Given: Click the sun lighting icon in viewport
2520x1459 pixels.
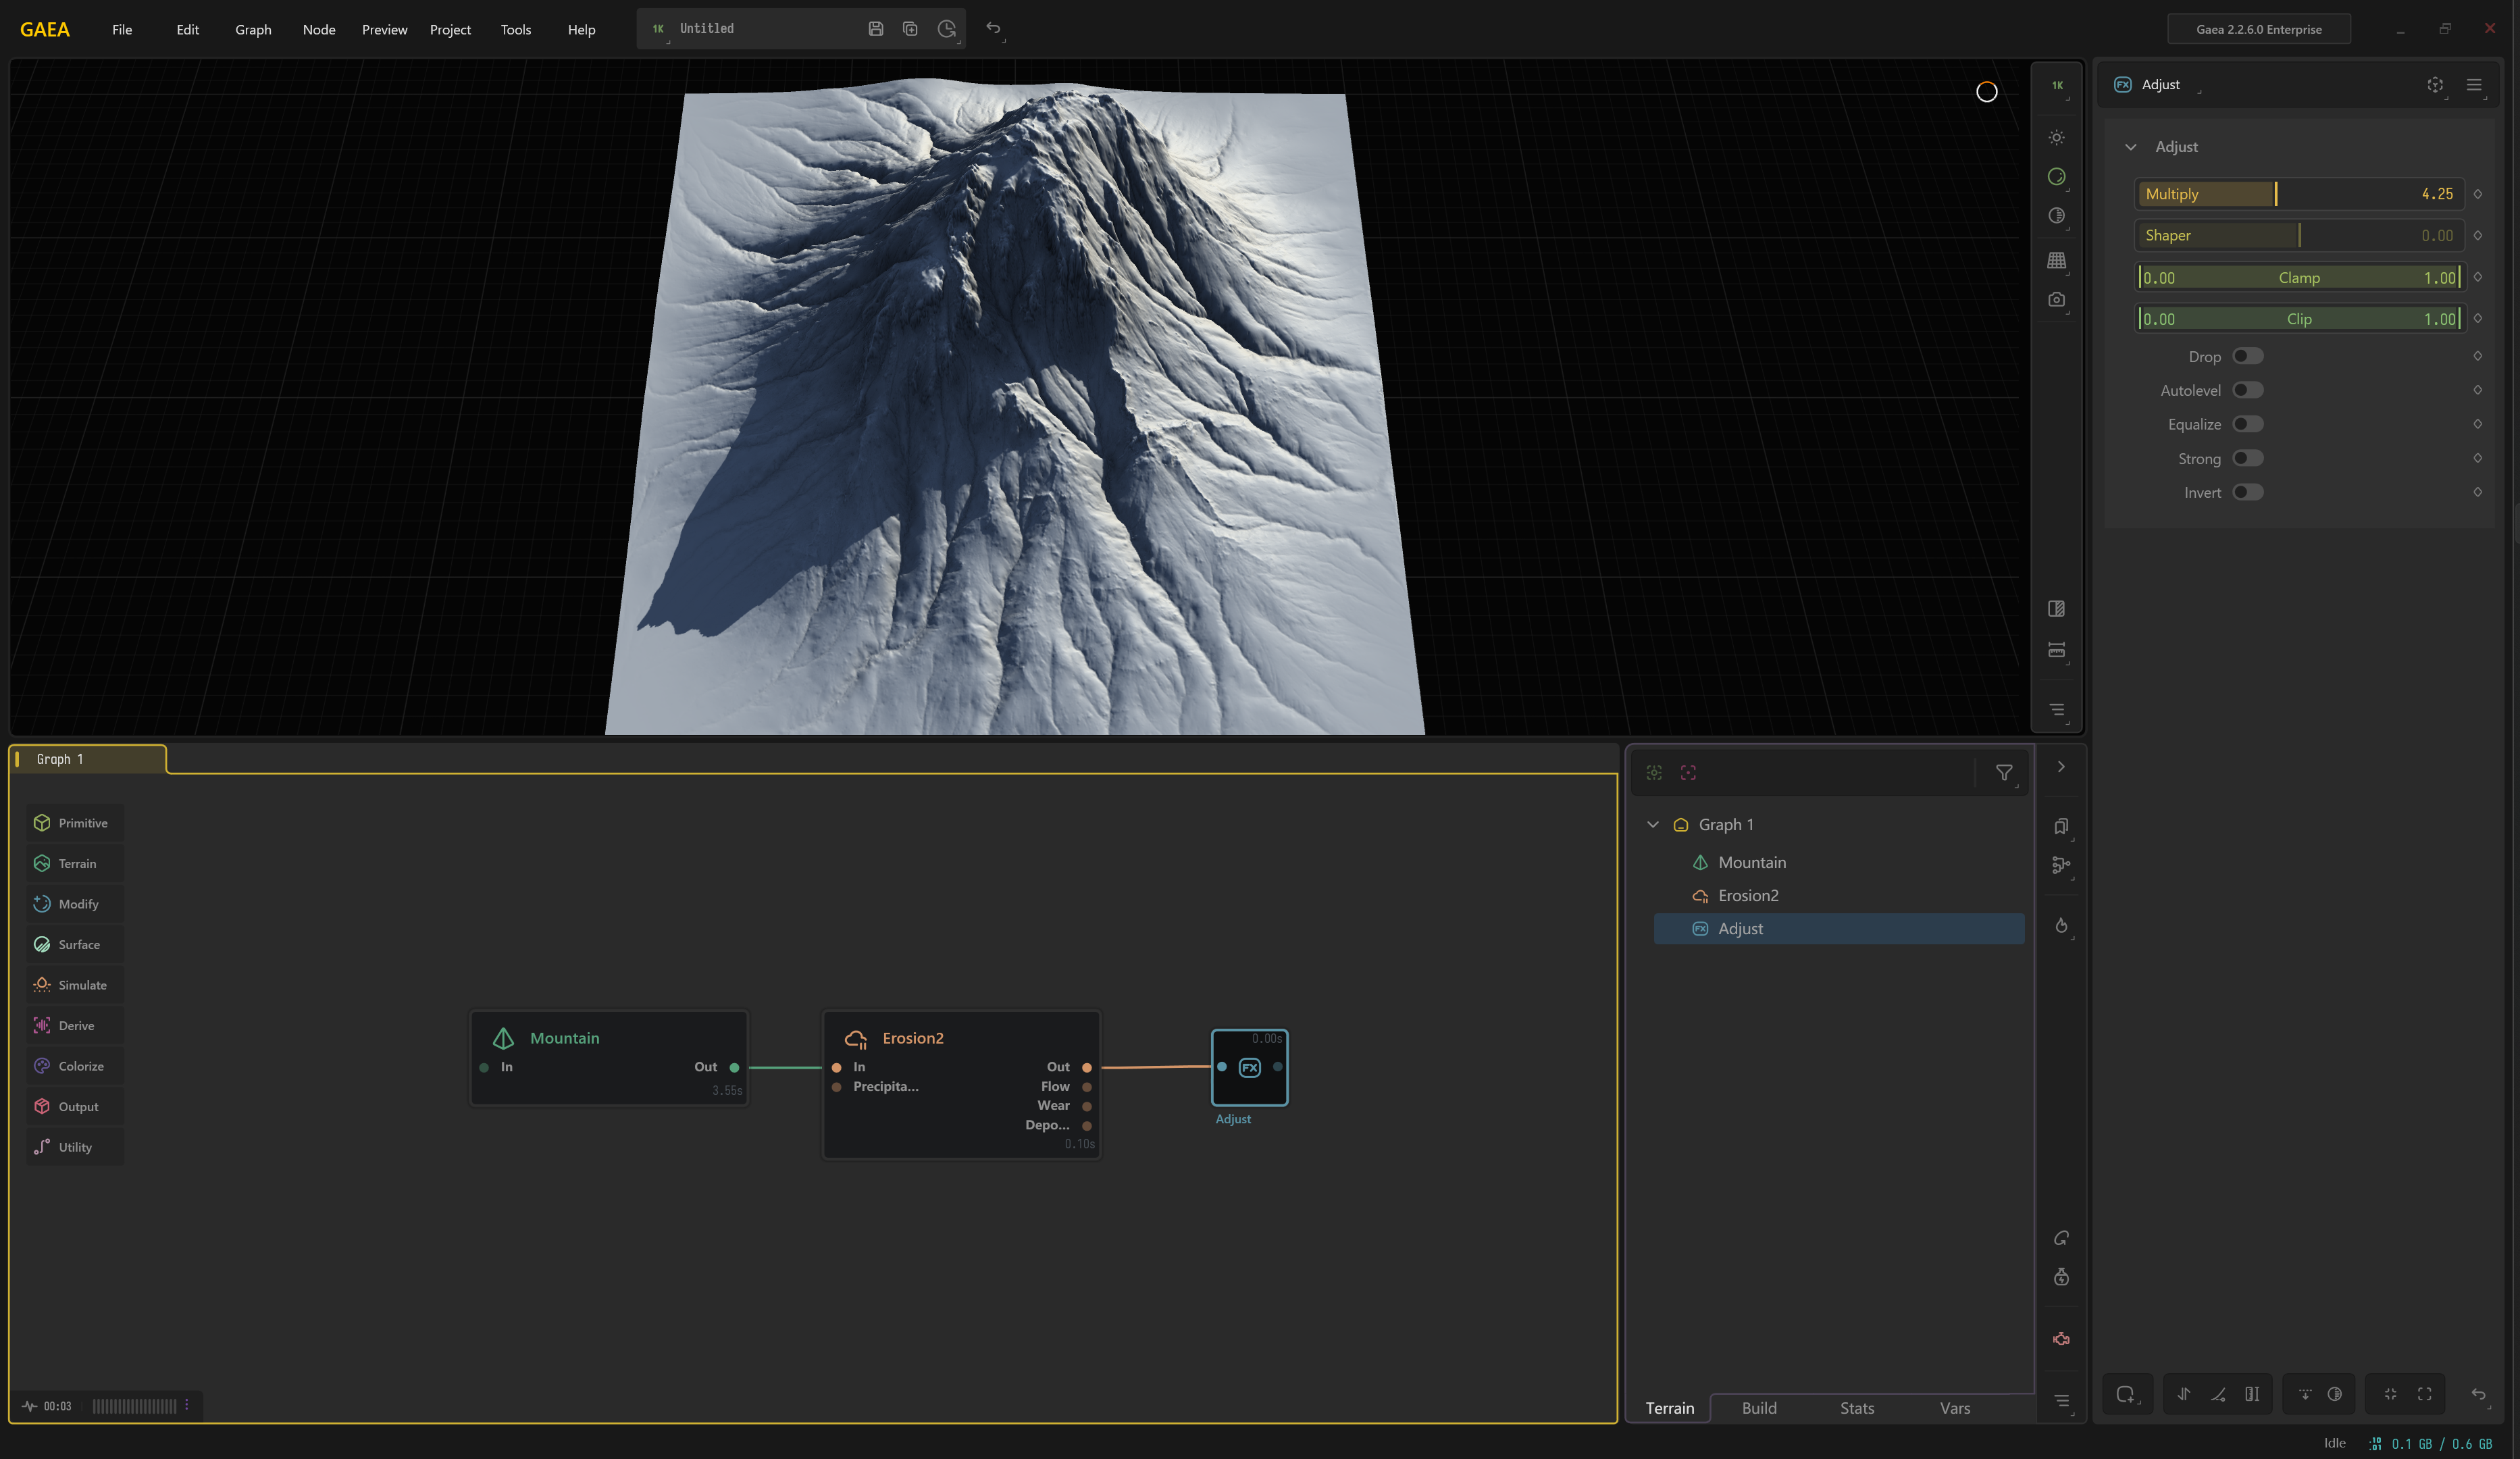Looking at the screenshot, I should tap(2056, 138).
